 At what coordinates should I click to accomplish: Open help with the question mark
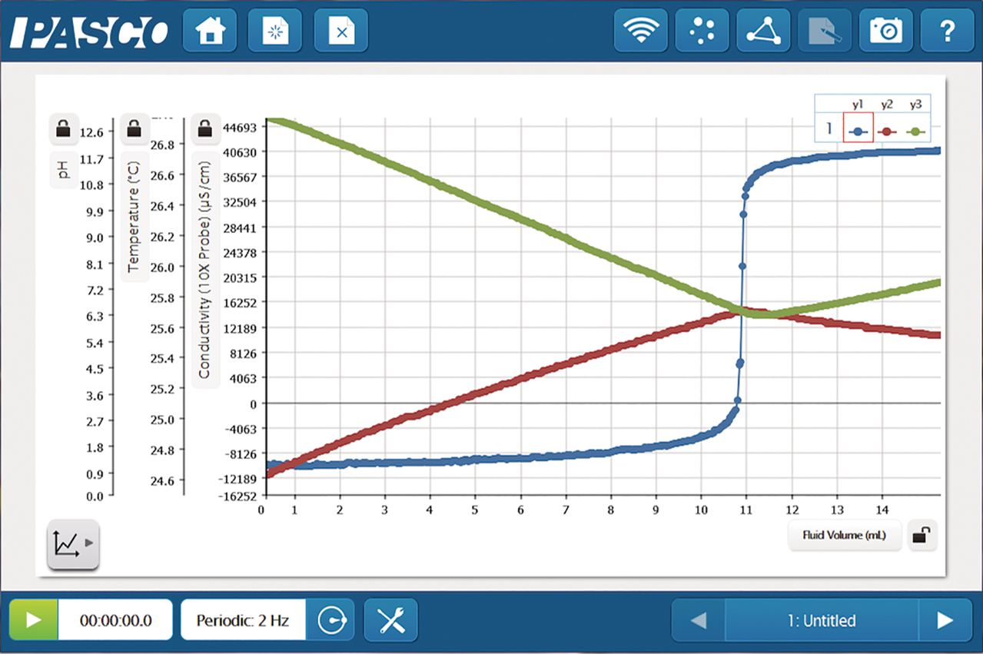(x=947, y=31)
